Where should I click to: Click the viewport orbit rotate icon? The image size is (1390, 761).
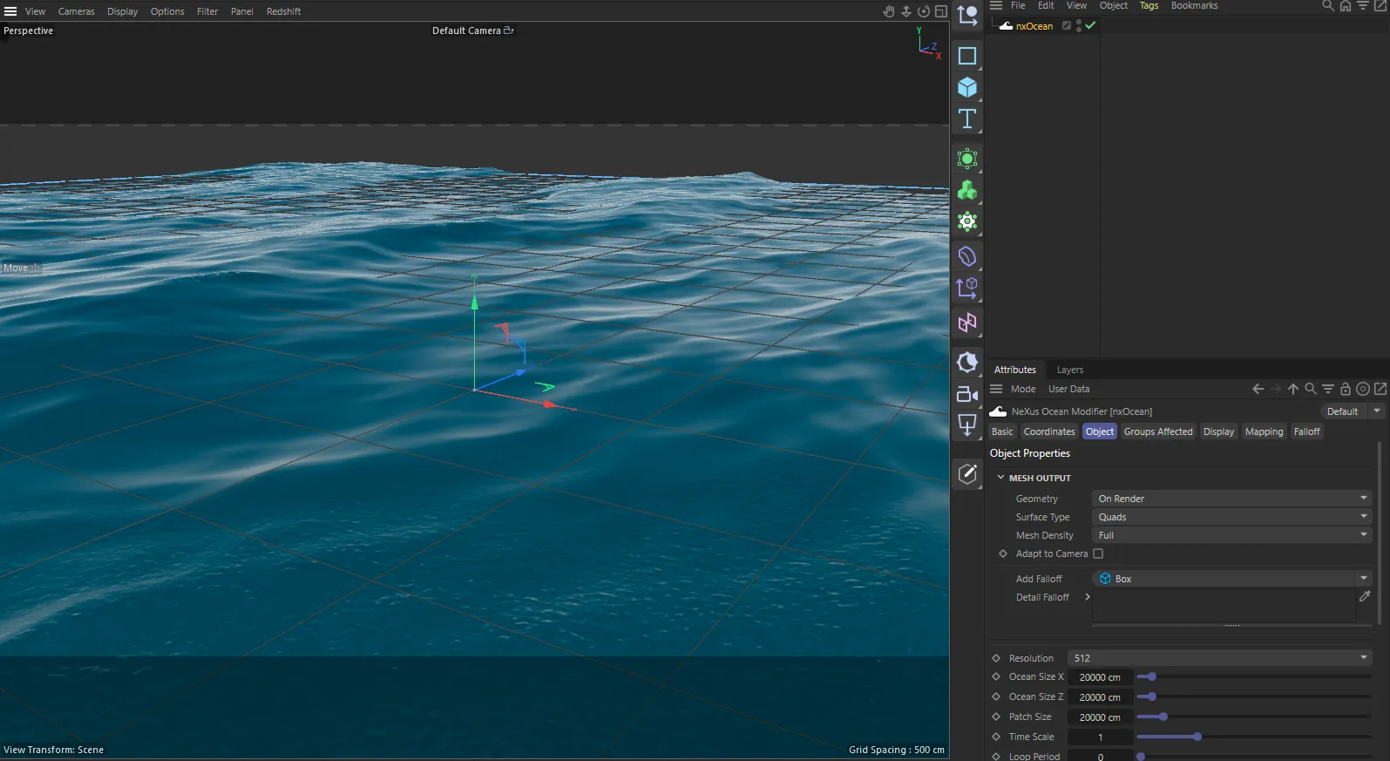(924, 11)
